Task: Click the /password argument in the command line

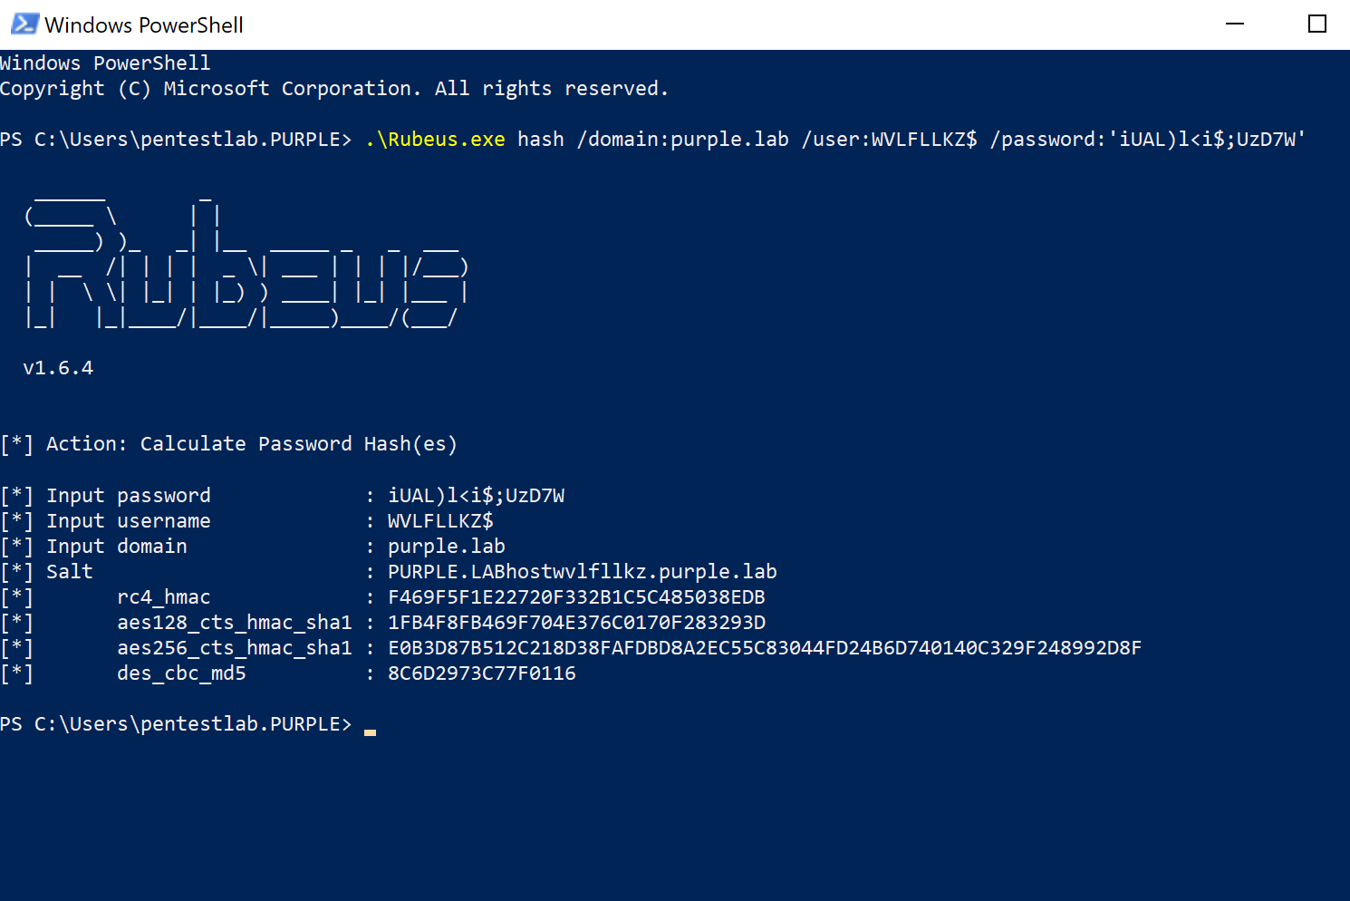Action: (x=1147, y=140)
